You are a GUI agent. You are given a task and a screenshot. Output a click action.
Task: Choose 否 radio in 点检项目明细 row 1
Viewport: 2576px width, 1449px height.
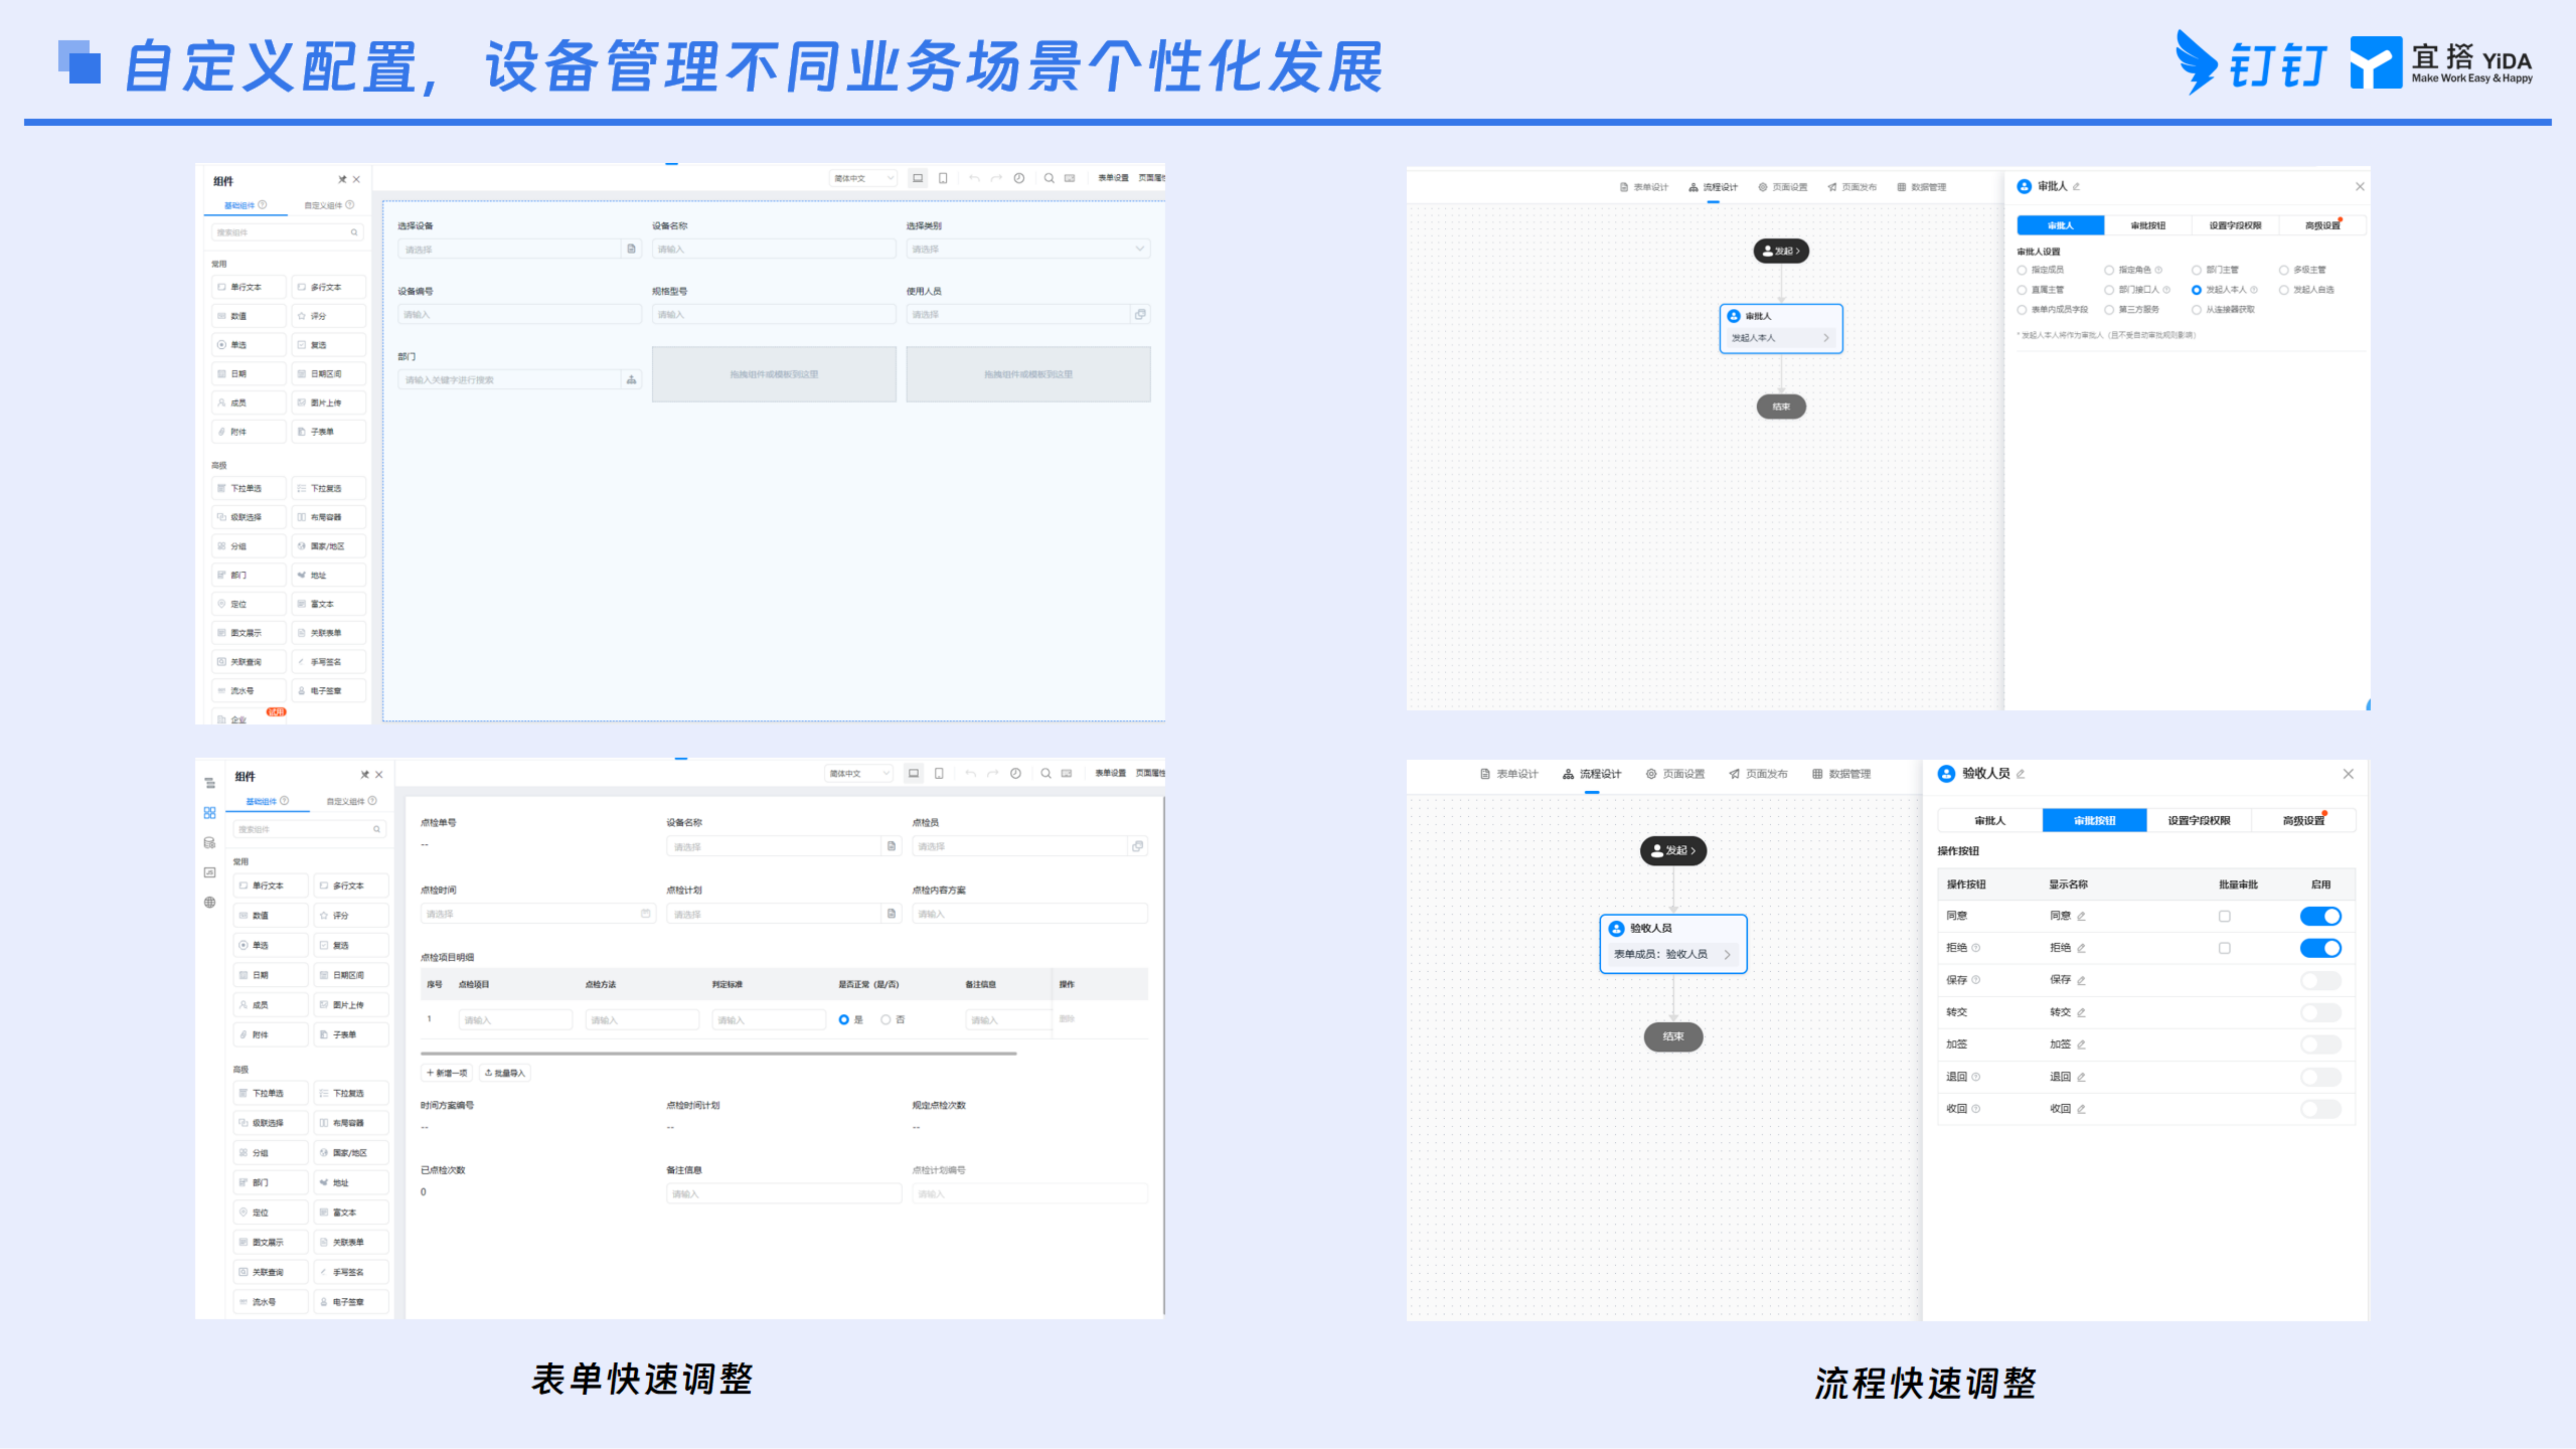886,1020
